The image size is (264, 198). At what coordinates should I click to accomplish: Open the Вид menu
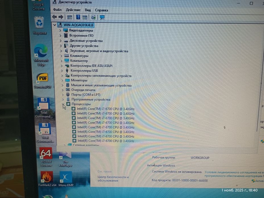pyautogui.click(x=88, y=10)
